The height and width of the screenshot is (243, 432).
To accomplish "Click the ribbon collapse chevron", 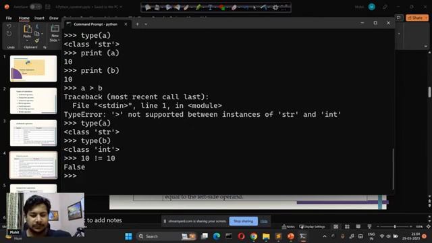I will click(x=426, y=47).
